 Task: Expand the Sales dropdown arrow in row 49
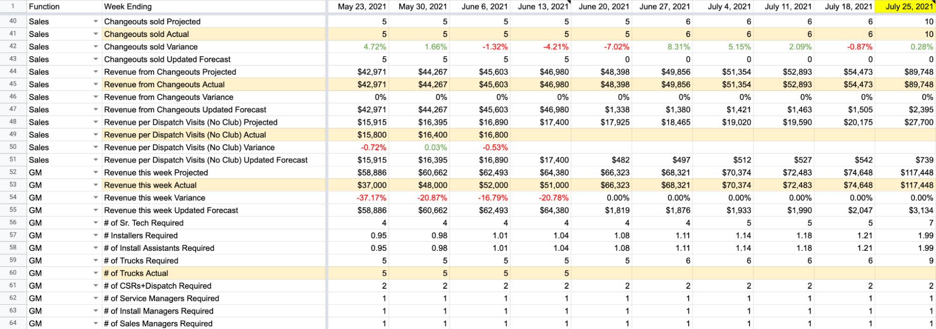point(96,135)
